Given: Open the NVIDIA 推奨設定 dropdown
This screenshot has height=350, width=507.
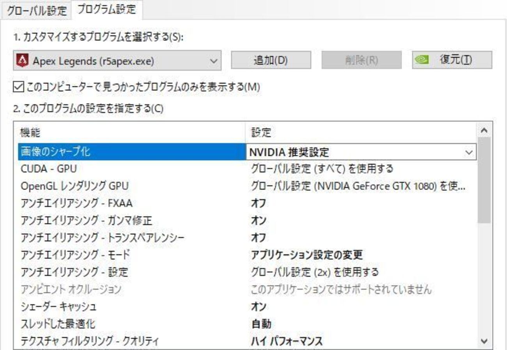Looking at the screenshot, I should (362, 152).
